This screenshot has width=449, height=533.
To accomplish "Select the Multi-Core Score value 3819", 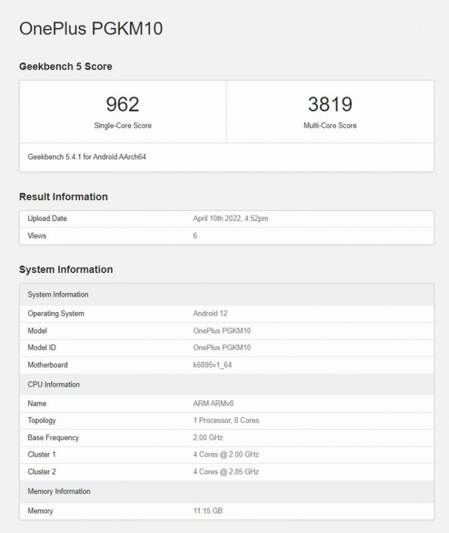I will coord(330,104).
